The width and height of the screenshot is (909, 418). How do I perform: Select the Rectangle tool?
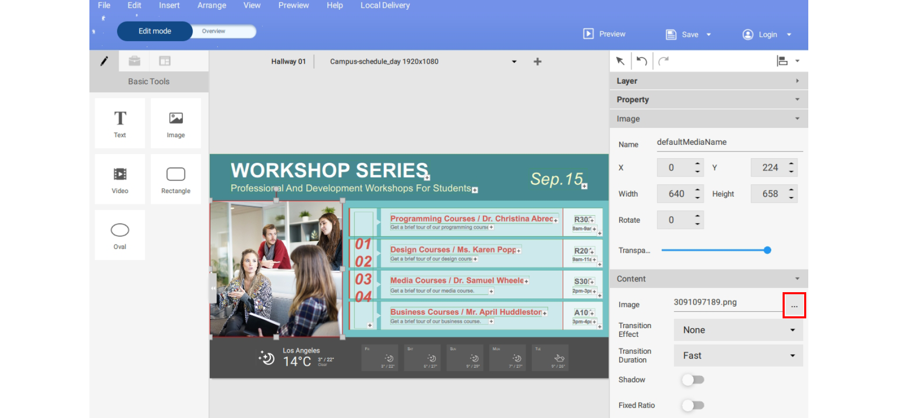click(176, 179)
